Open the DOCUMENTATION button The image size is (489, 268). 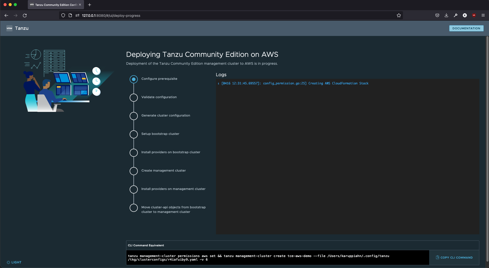click(x=466, y=28)
